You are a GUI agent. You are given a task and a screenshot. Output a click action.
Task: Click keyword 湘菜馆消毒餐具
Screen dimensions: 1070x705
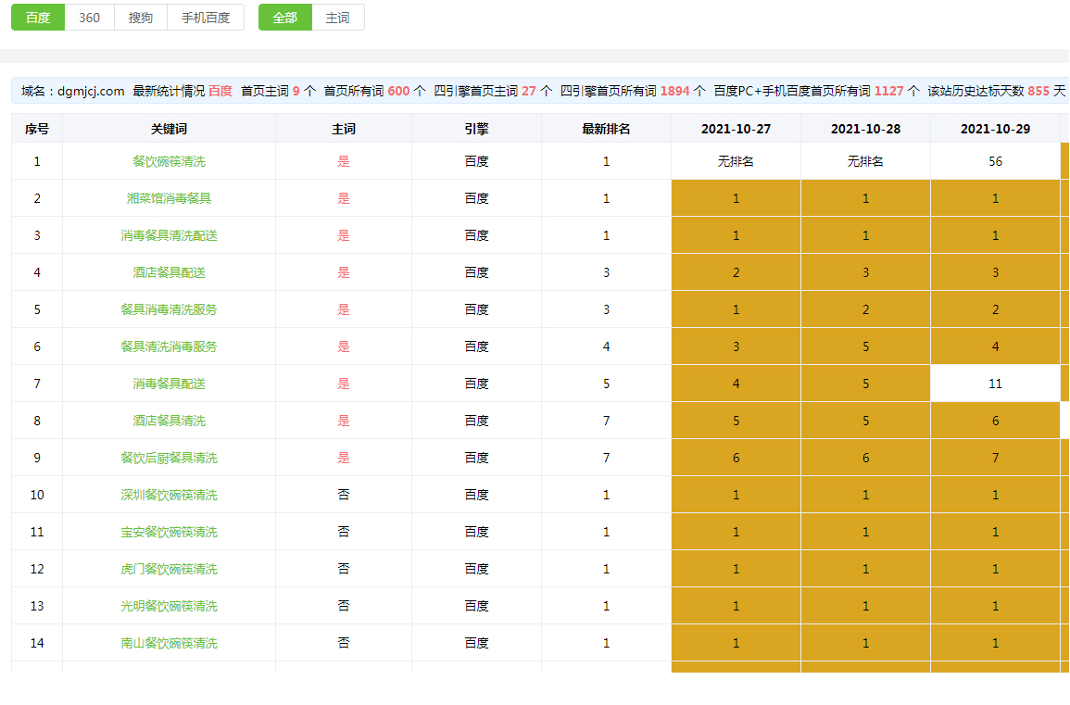169,198
